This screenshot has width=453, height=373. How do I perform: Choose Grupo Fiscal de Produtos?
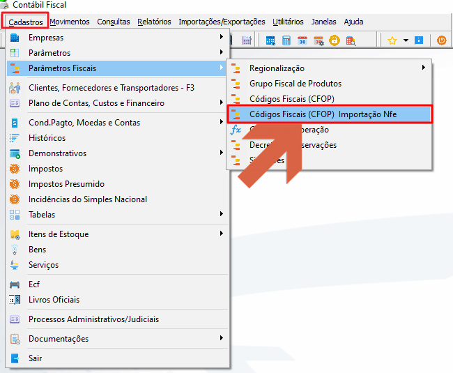point(295,84)
